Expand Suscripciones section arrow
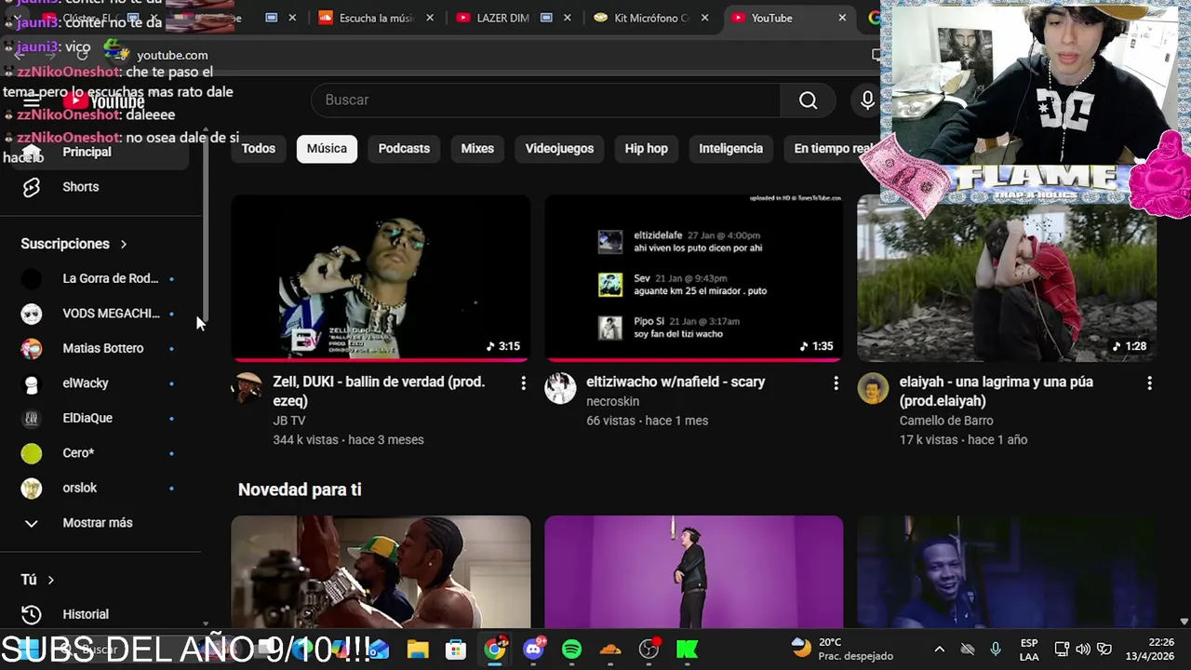 tap(123, 244)
